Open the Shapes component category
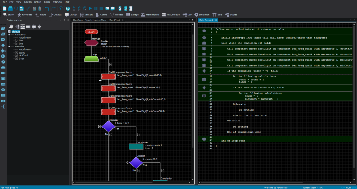Image resolution: width=357 pixels, height=189 pixels. click(231, 14)
